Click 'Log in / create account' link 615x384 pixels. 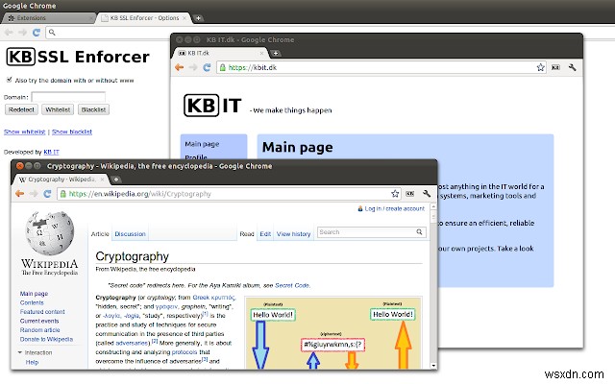pos(394,208)
